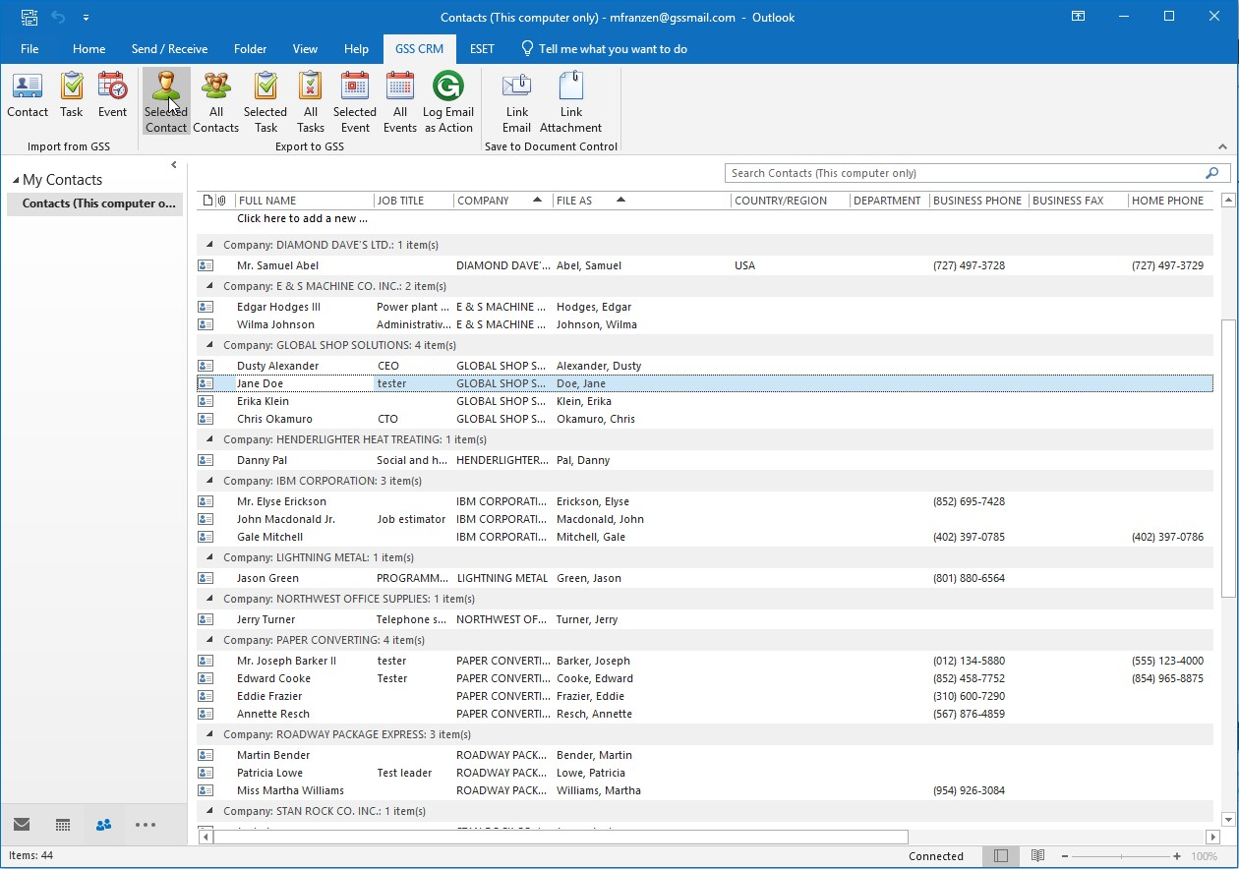Click the contact card icon for Danny Pal
The height and width of the screenshot is (869, 1239).
click(x=206, y=460)
